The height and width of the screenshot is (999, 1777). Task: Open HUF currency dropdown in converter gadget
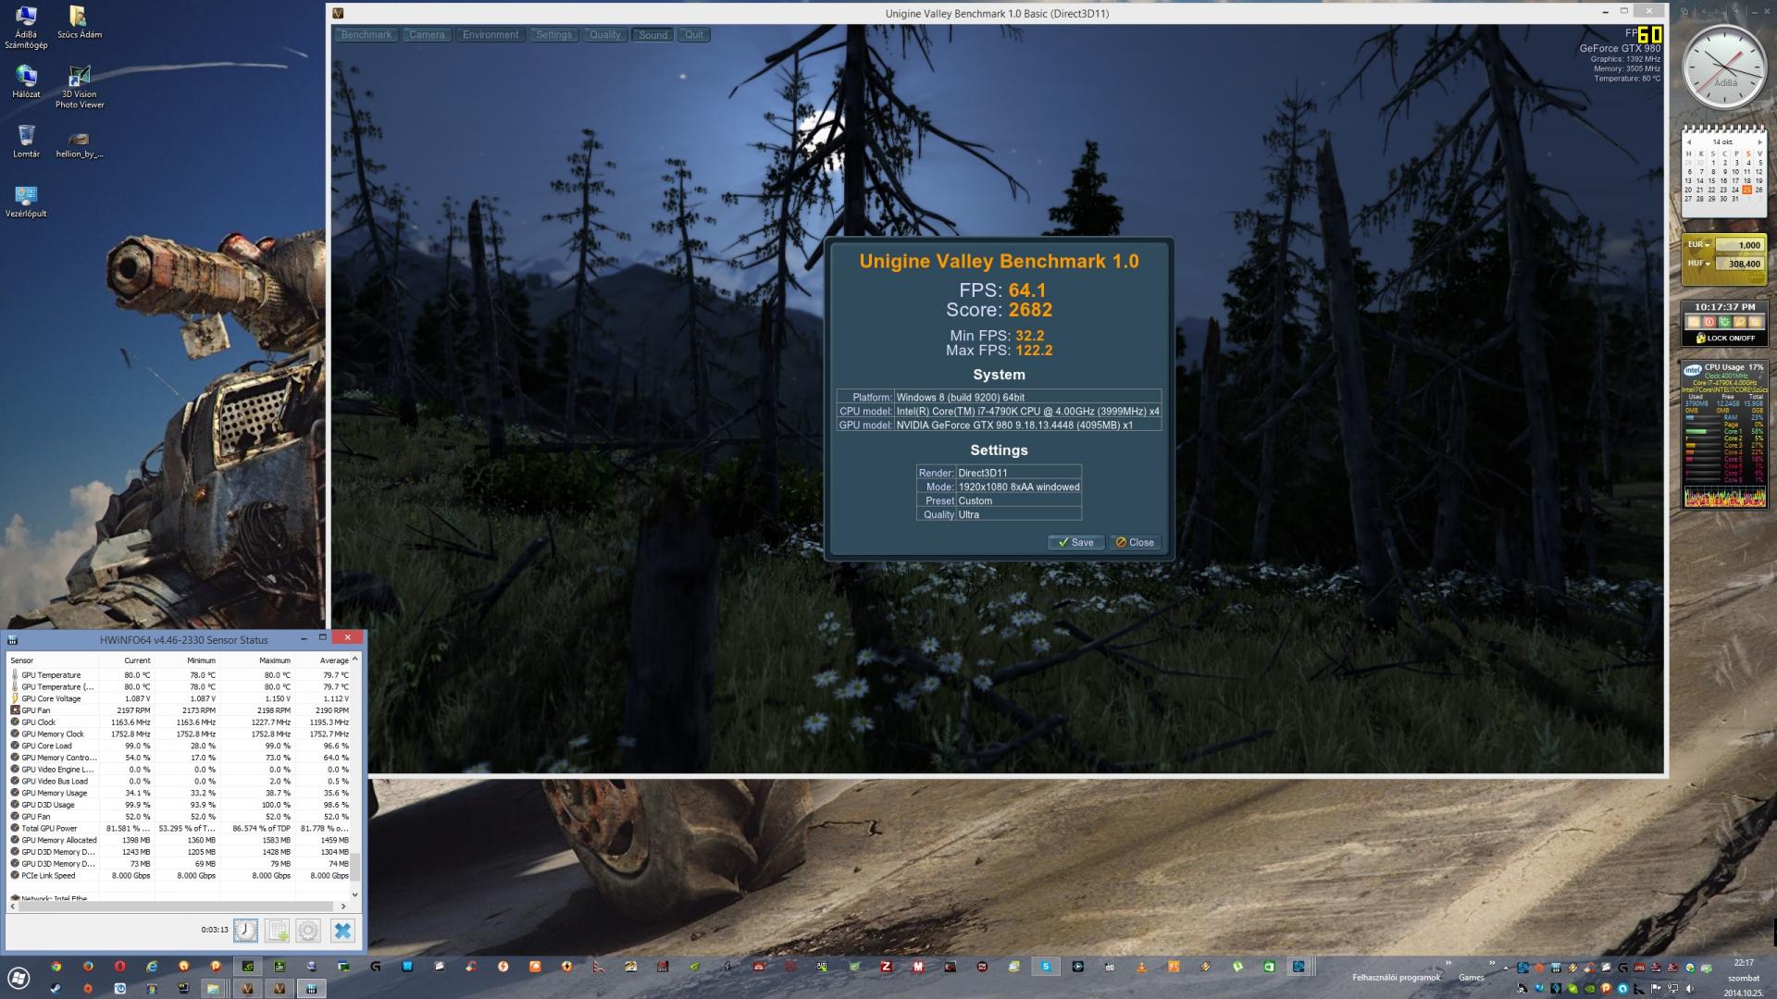pyautogui.click(x=1699, y=264)
